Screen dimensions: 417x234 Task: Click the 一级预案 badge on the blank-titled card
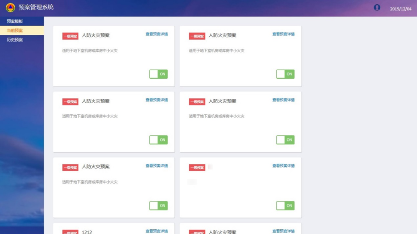(x=197, y=167)
